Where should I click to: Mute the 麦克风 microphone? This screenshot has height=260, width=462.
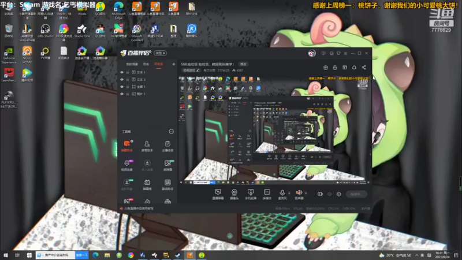click(x=282, y=195)
